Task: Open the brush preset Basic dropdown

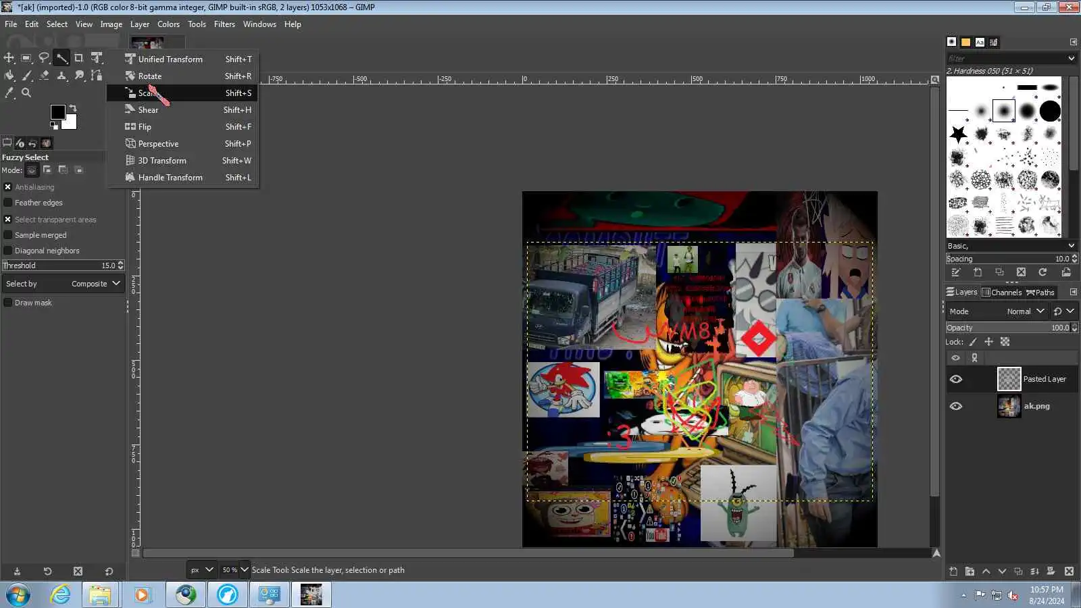Action: [x=1011, y=246]
